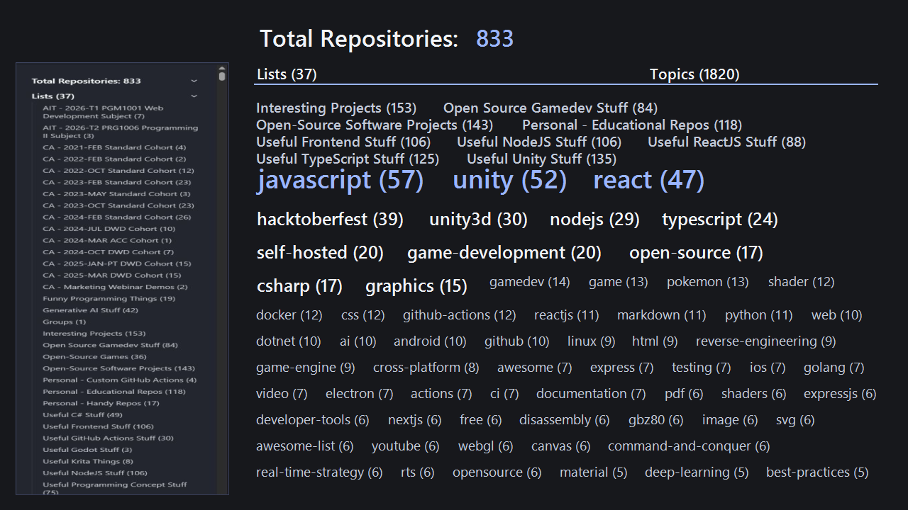Open CA - 2024-JUL DWD Cohort (10) item
The image size is (908, 510).
[x=109, y=229]
